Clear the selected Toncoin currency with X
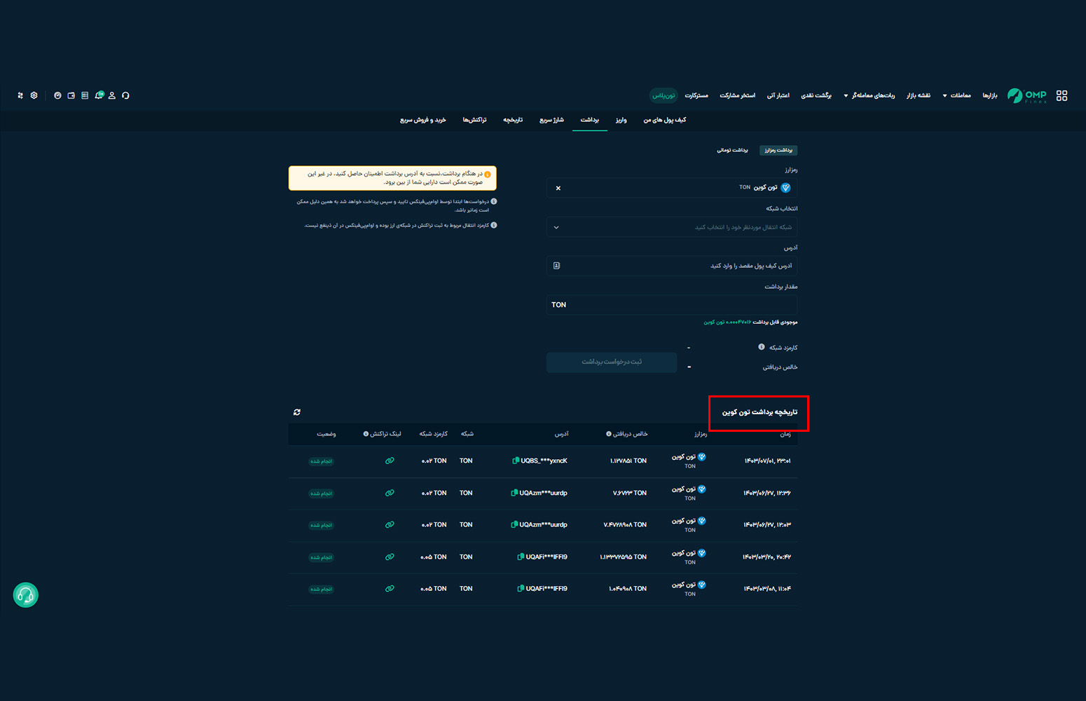 click(558, 188)
